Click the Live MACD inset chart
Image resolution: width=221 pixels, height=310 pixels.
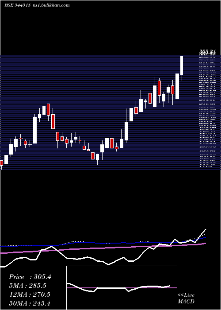122,288
